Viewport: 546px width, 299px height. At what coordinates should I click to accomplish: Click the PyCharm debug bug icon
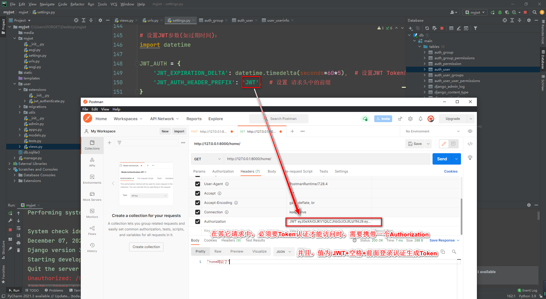500,12
